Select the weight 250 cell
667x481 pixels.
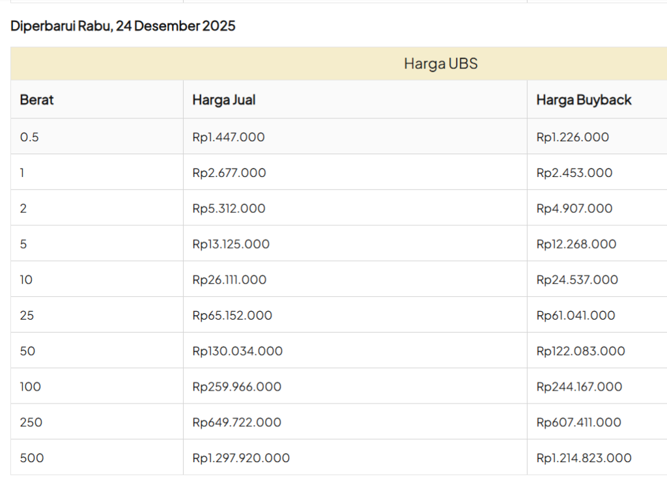click(31, 422)
